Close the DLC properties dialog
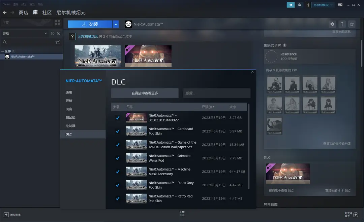Image resolution: width=364 pixels, height=222 pixels. tap(252, 72)
